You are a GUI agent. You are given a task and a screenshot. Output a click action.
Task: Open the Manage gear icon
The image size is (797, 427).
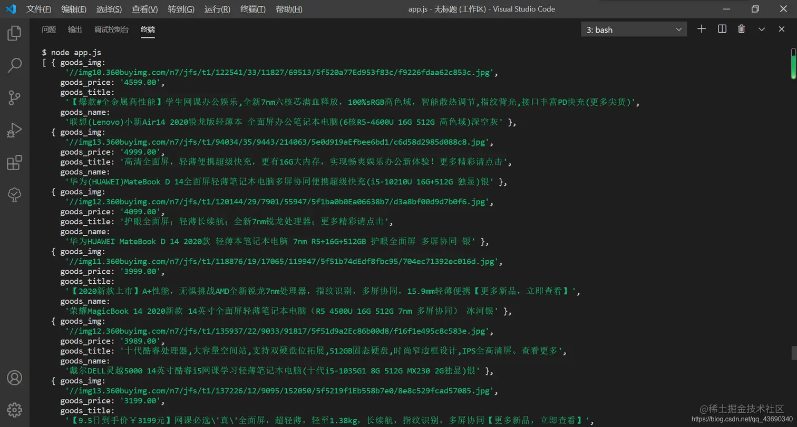[14, 410]
